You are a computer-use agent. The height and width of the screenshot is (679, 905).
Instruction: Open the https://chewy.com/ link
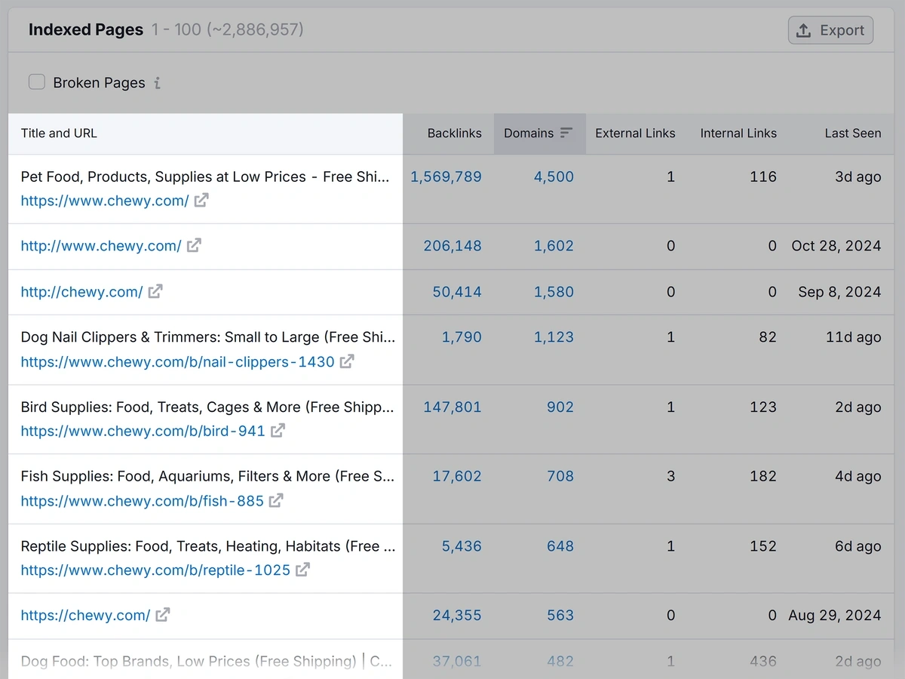(85, 615)
